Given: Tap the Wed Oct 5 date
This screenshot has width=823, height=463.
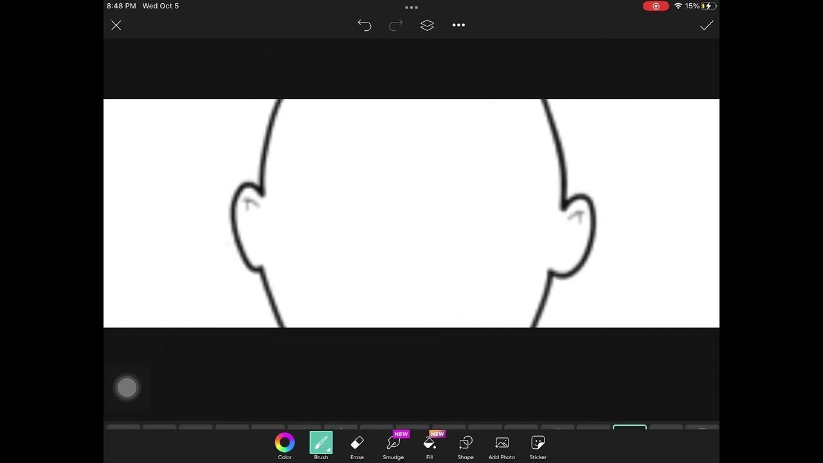Looking at the screenshot, I should tap(161, 6).
